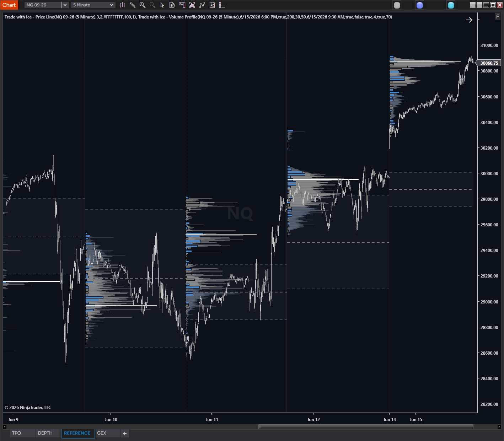Click the horizontal scrollbar right arrow
504x441 pixels.
coord(499,427)
